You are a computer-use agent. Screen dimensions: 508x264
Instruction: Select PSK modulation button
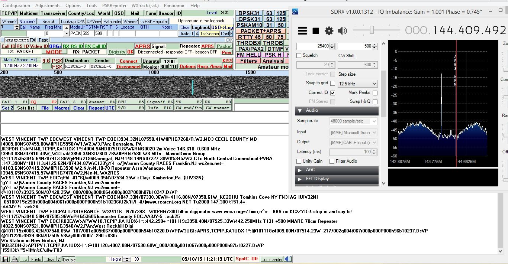click(x=57, y=61)
